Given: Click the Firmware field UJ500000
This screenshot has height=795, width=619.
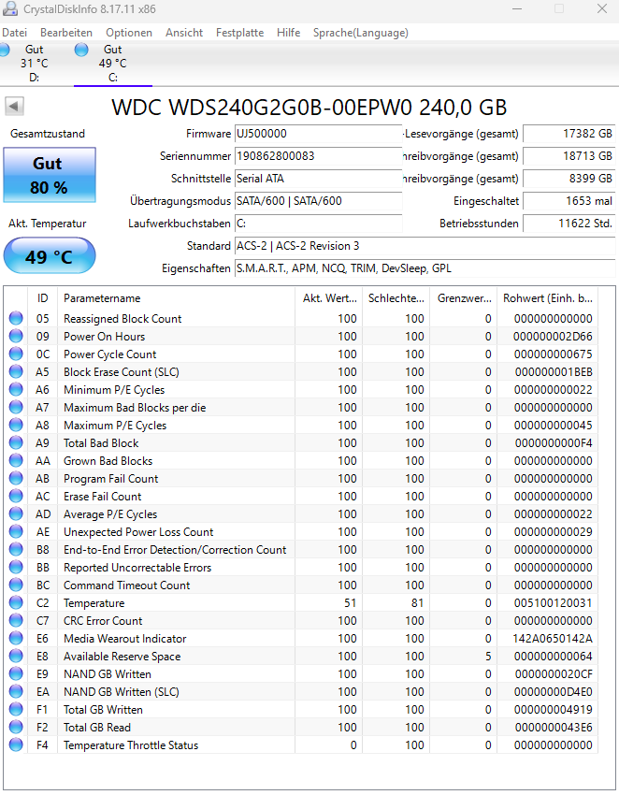Looking at the screenshot, I should click(318, 134).
